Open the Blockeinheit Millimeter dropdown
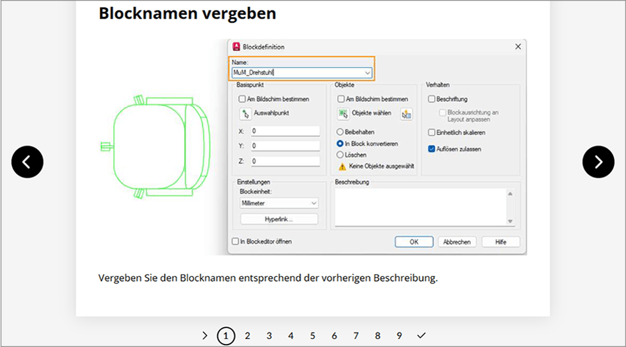The height and width of the screenshot is (347, 626). pos(279,203)
